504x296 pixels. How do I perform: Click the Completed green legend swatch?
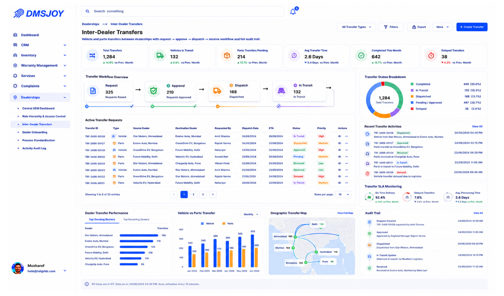coord(412,84)
